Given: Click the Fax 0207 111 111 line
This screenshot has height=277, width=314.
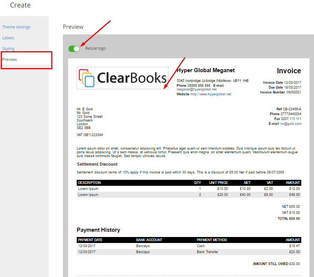Looking at the screenshot, I should [x=288, y=119].
